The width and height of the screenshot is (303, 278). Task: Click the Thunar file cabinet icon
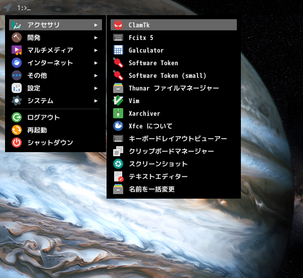(x=118, y=88)
